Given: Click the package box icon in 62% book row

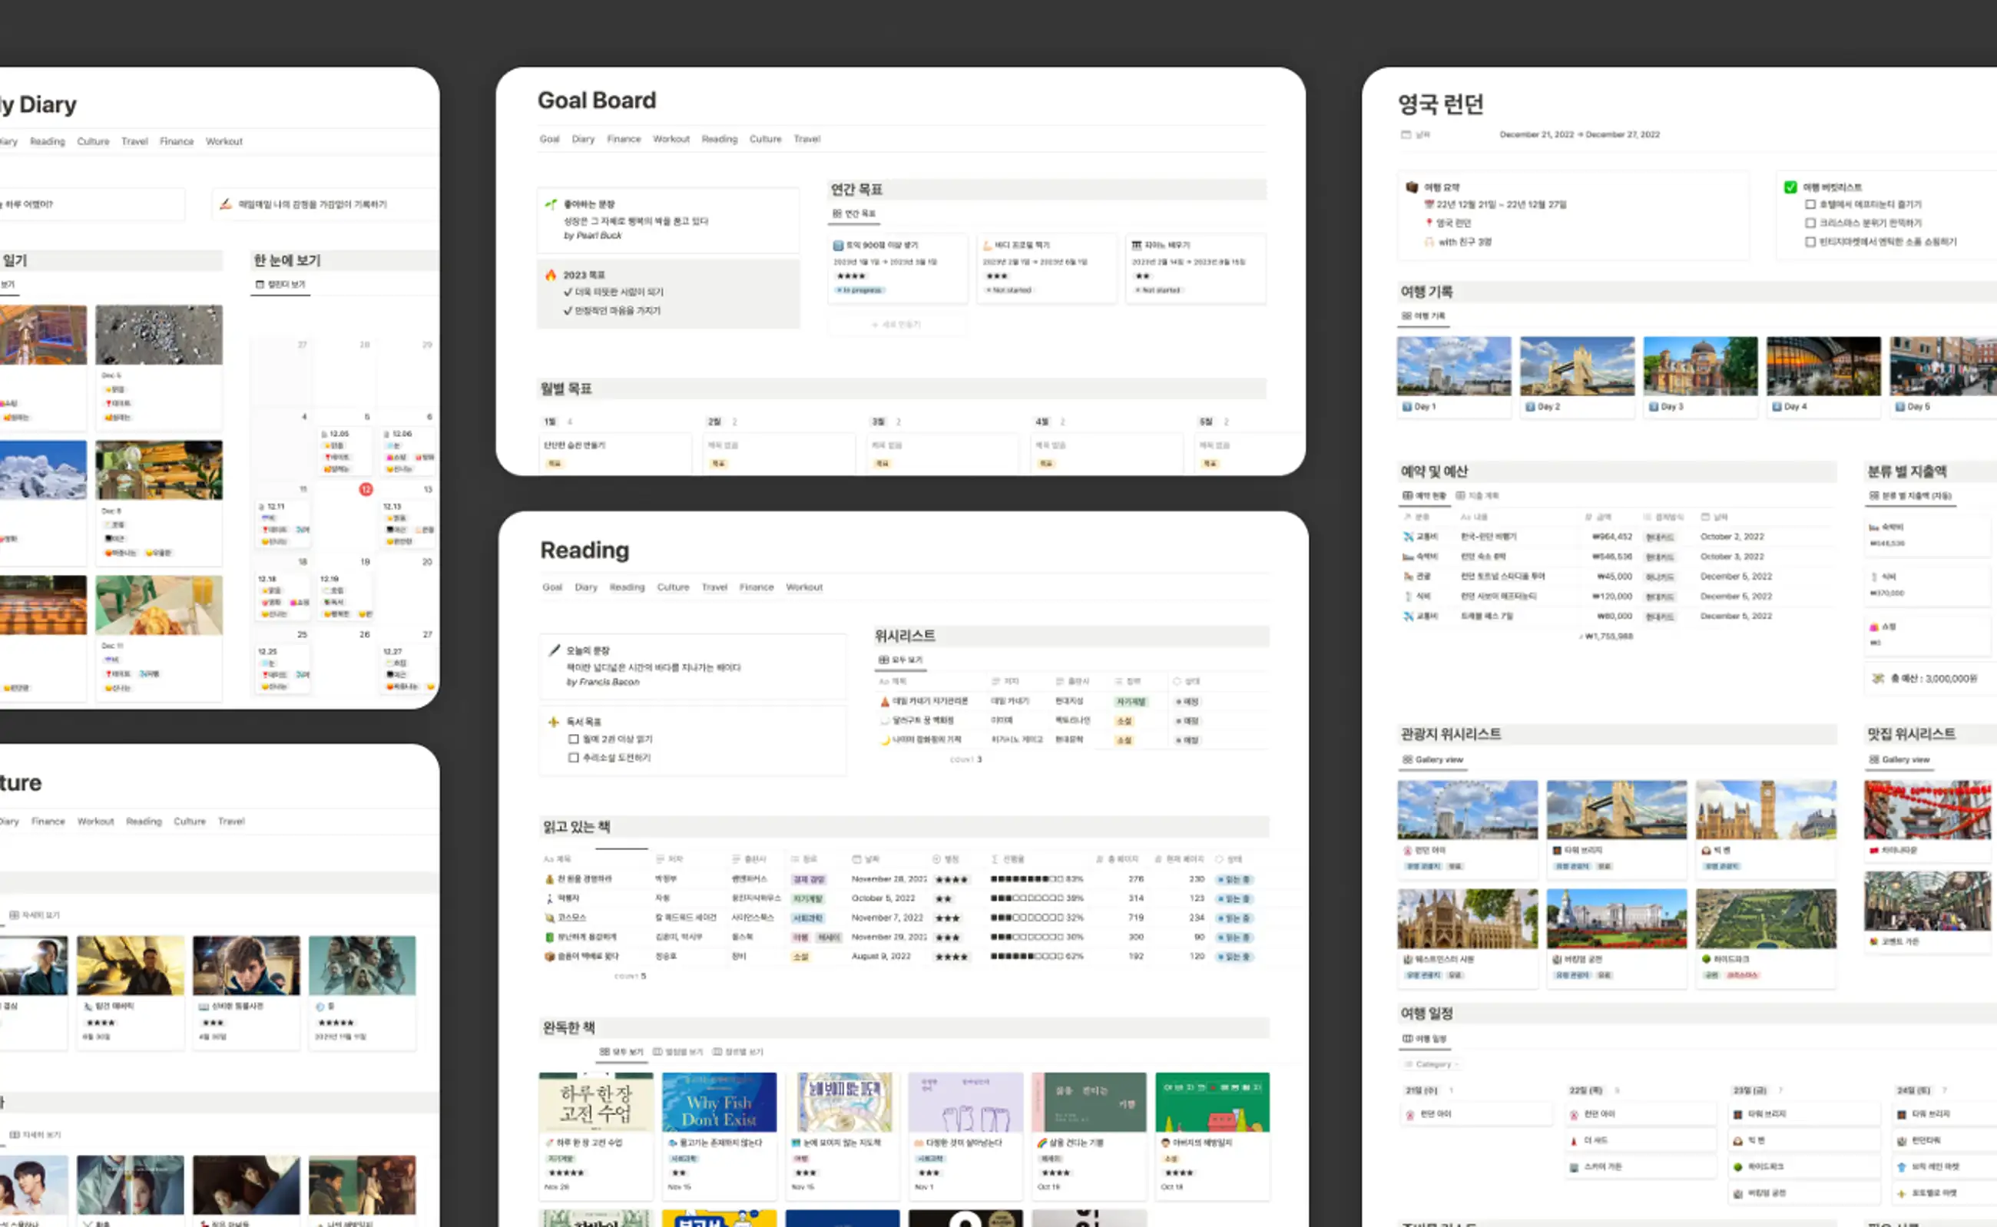Looking at the screenshot, I should 550,957.
